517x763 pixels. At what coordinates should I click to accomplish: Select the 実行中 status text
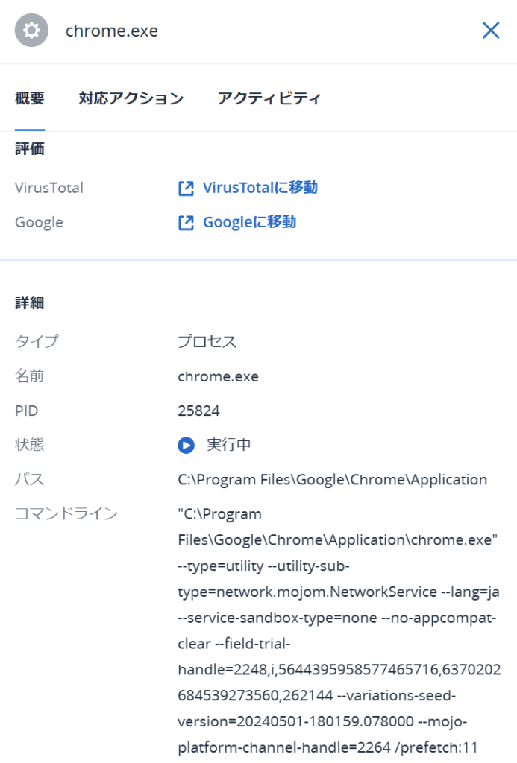pyautogui.click(x=228, y=445)
